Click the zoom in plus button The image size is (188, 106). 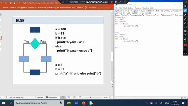tap(102, 97)
